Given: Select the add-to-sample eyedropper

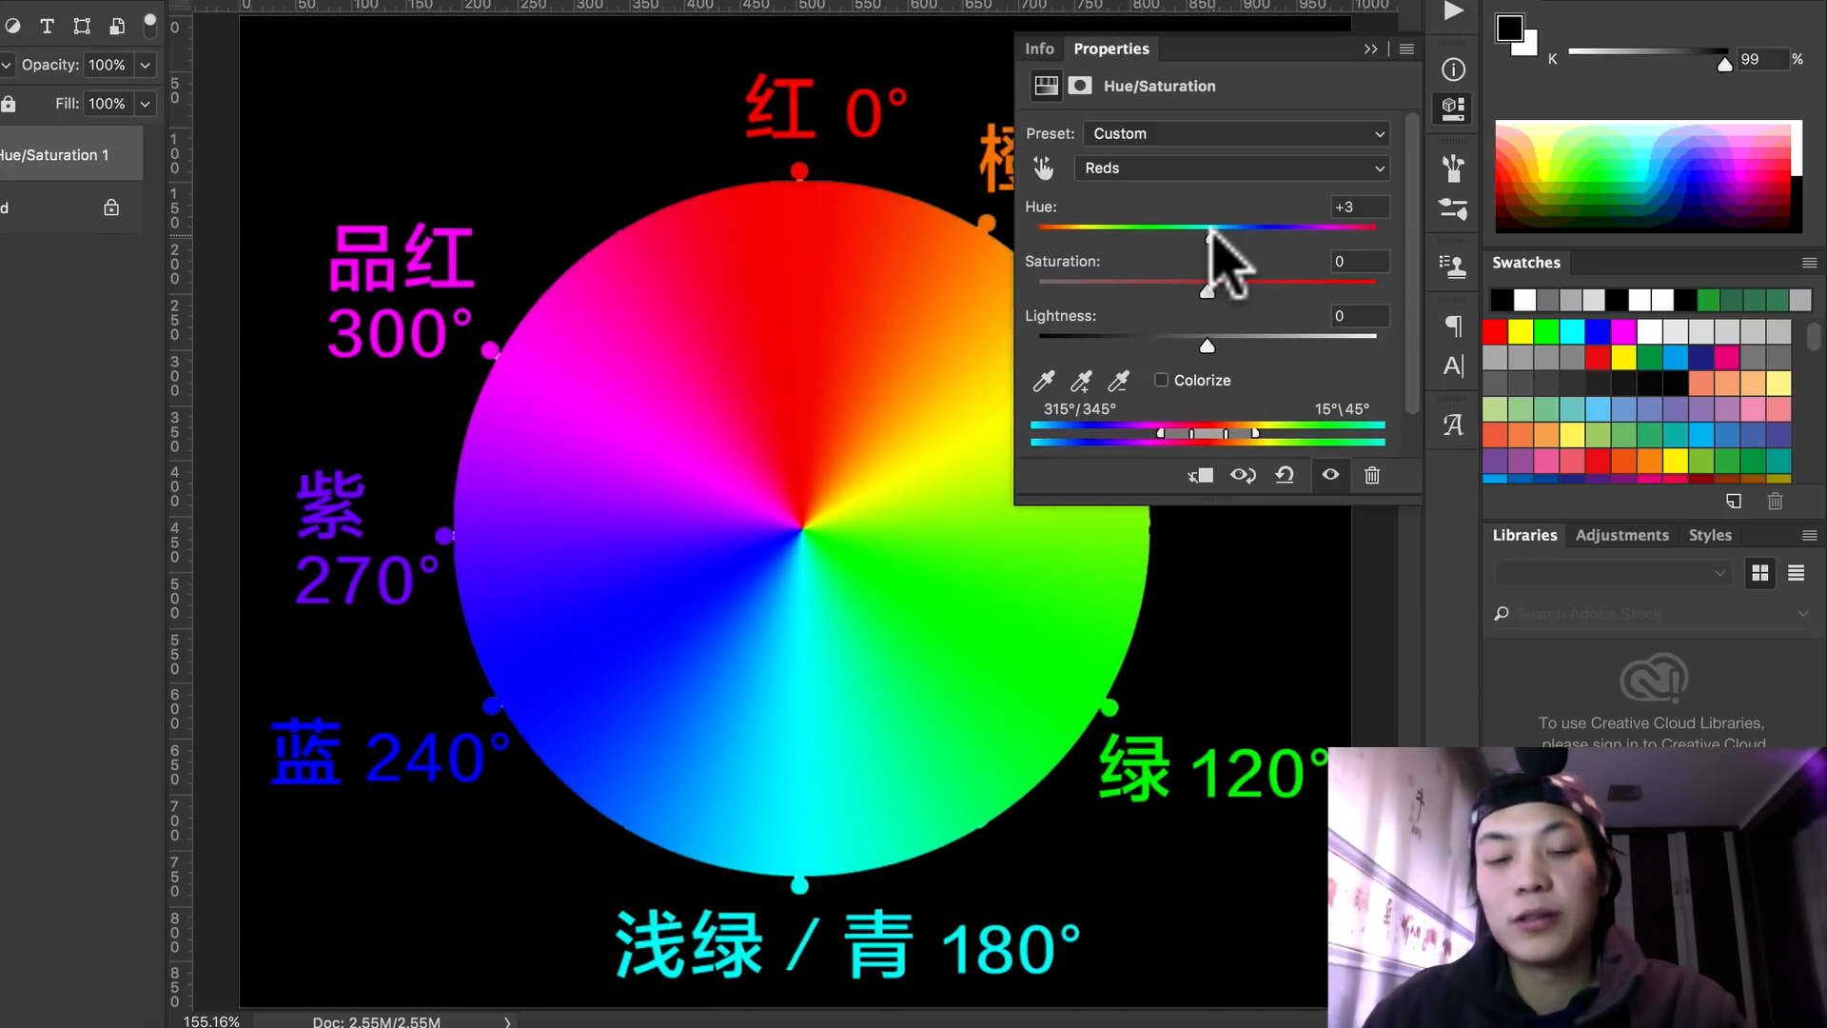Looking at the screenshot, I should point(1081,382).
